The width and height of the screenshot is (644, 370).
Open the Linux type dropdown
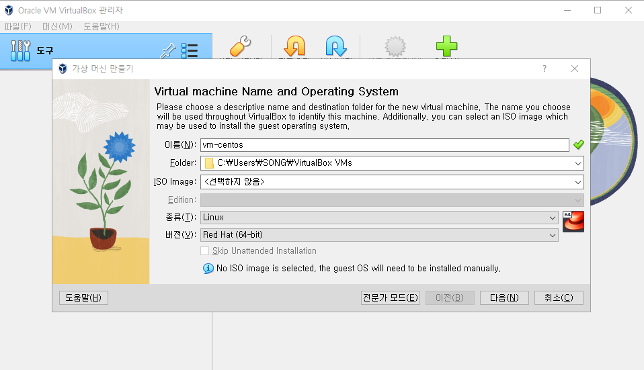[379, 218]
